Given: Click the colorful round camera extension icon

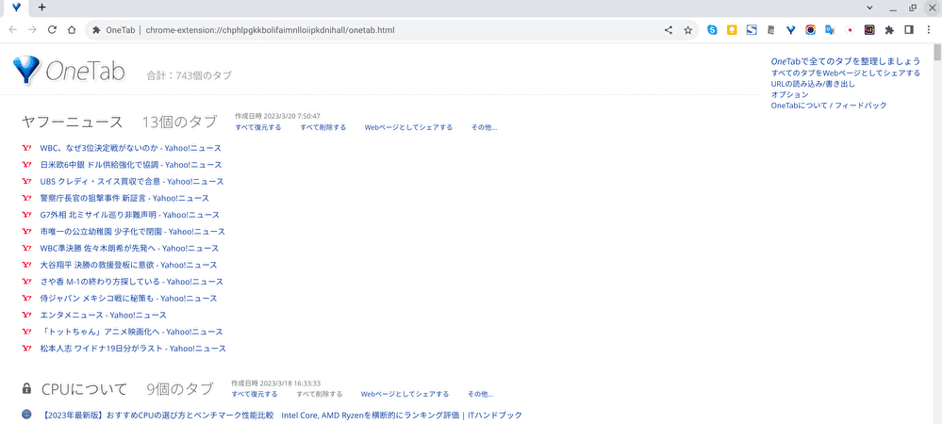Looking at the screenshot, I should [x=810, y=30].
